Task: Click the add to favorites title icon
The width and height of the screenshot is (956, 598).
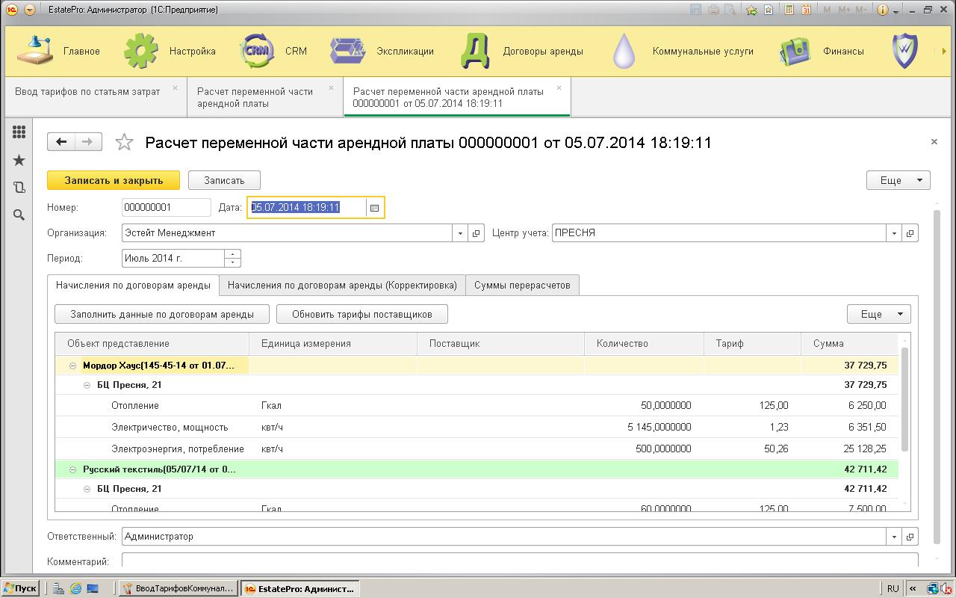Action: coord(751,10)
